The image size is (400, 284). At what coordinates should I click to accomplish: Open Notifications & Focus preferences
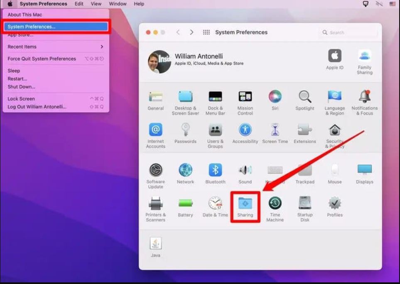[365, 103]
